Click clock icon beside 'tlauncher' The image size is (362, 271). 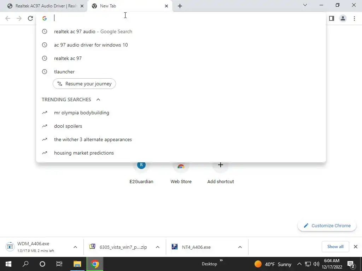click(x=45, y=72)
